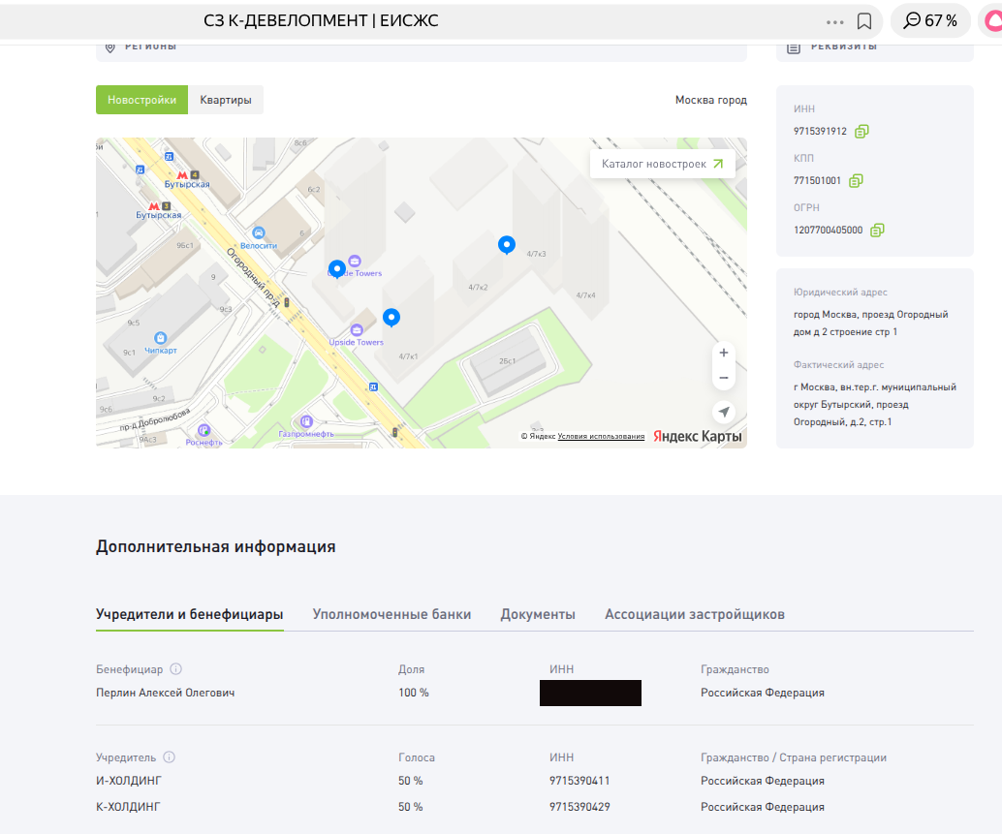Show info tooltip next to Учредитель
This screenshot has width=1002, height=834.
pyautogui.click(x=170, y=757)
